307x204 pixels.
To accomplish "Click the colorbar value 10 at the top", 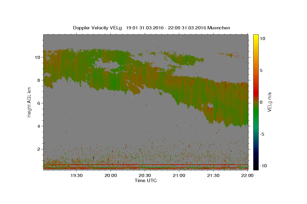I will pyautogui.click(x=262, y=39).
